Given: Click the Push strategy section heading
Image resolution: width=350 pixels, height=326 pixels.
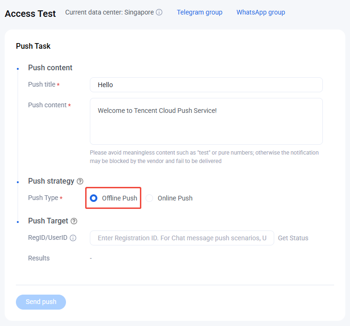Looking at the screenshot, I should (x=51, y=181).
